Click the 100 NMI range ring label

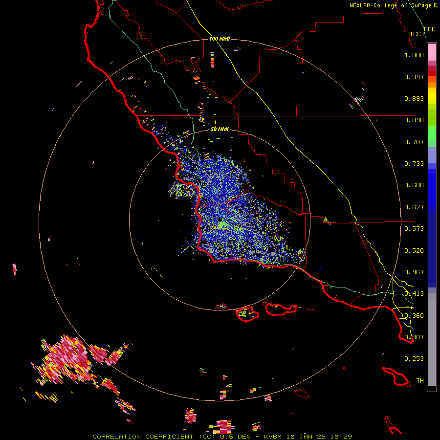[x=220, y=39]
